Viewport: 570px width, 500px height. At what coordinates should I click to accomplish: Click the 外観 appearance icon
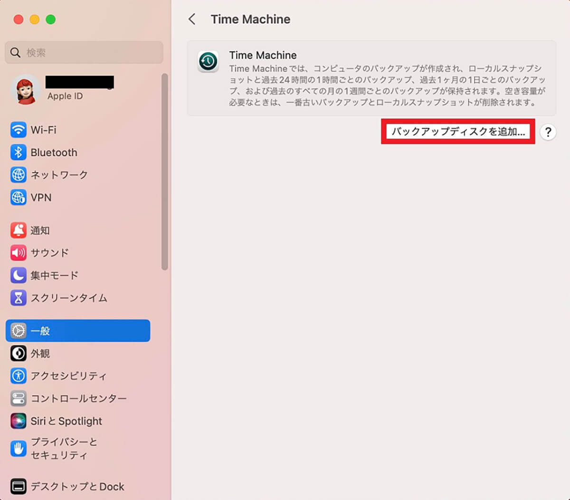click(x=19, y=353)
